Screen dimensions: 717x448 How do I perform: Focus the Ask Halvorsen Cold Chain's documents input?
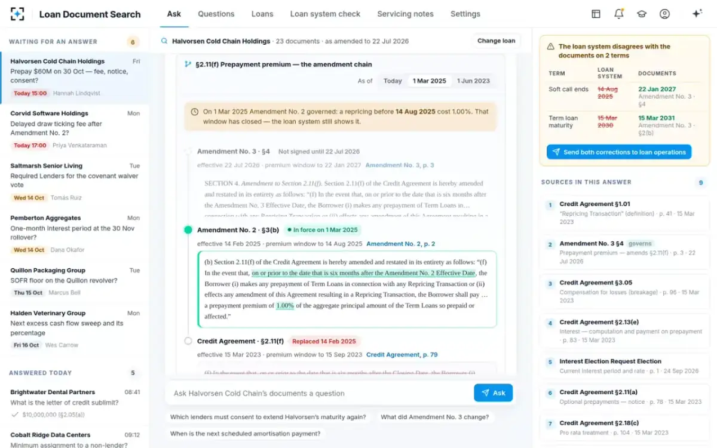(320, 393)
